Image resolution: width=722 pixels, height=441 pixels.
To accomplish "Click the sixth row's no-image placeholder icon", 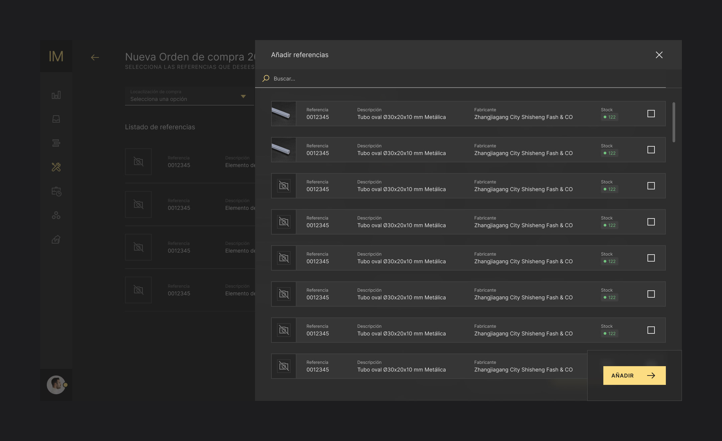I will [x=284, y=294].
